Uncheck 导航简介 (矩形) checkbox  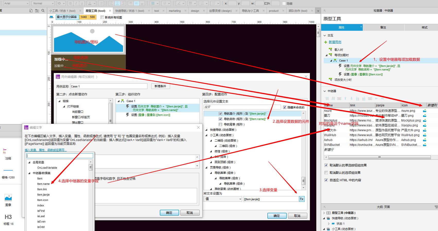point(220,114)
